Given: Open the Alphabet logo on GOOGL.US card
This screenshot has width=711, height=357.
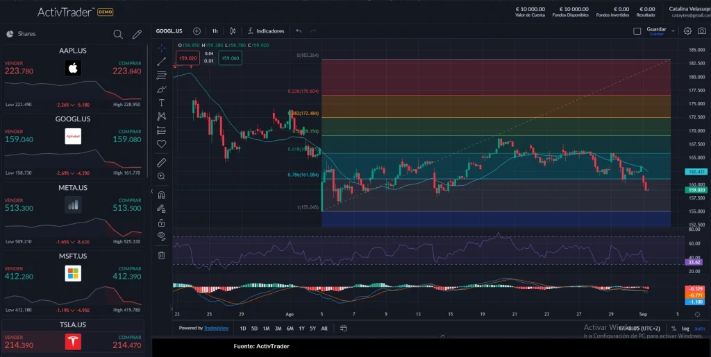Looking at the screenshot, I should tap(73, 136).
